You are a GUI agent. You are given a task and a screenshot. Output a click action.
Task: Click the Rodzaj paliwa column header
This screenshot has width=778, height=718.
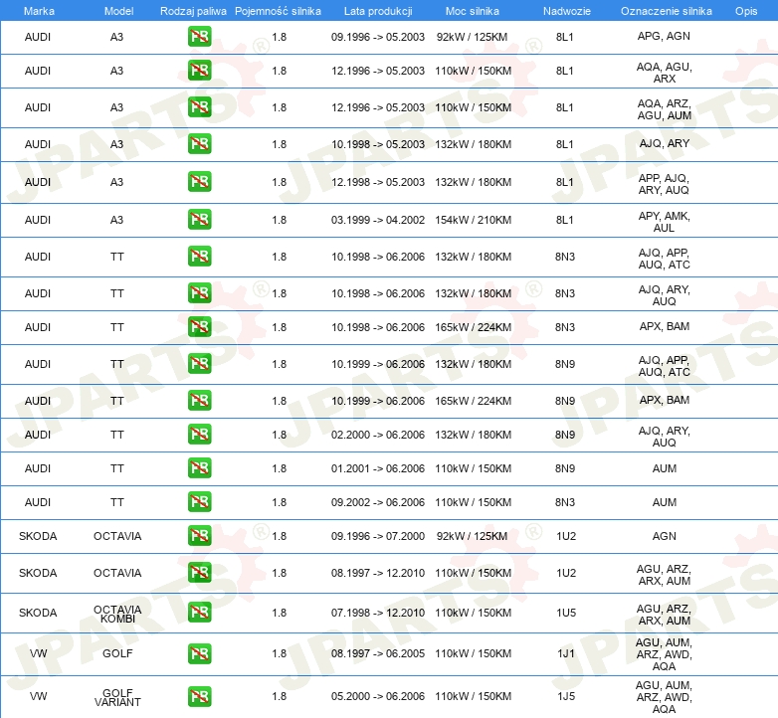pyautogui.click(x=193, y=10)
